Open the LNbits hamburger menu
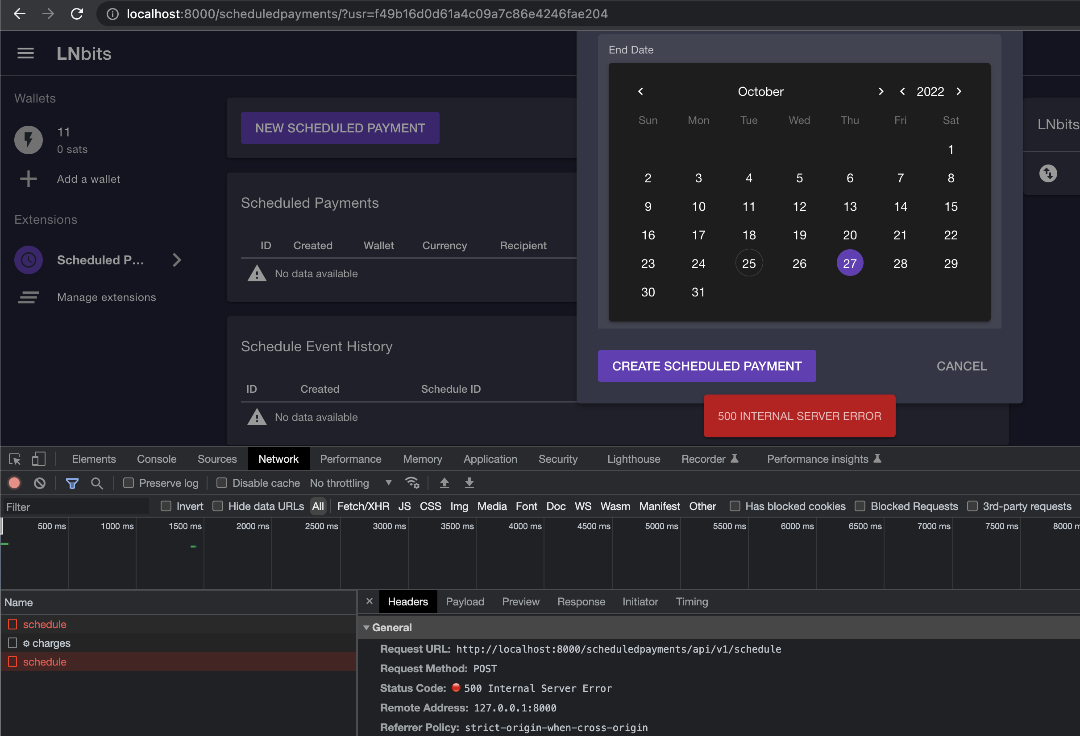 (x=25, y=53)
